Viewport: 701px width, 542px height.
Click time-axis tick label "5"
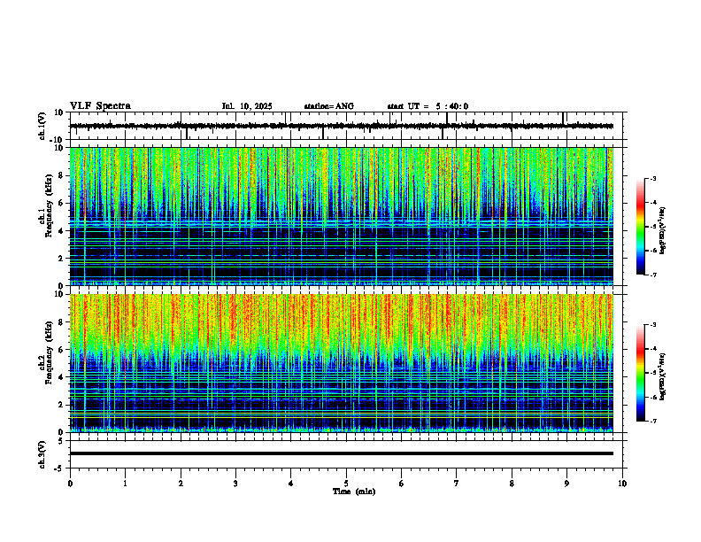tap(346, 484)
